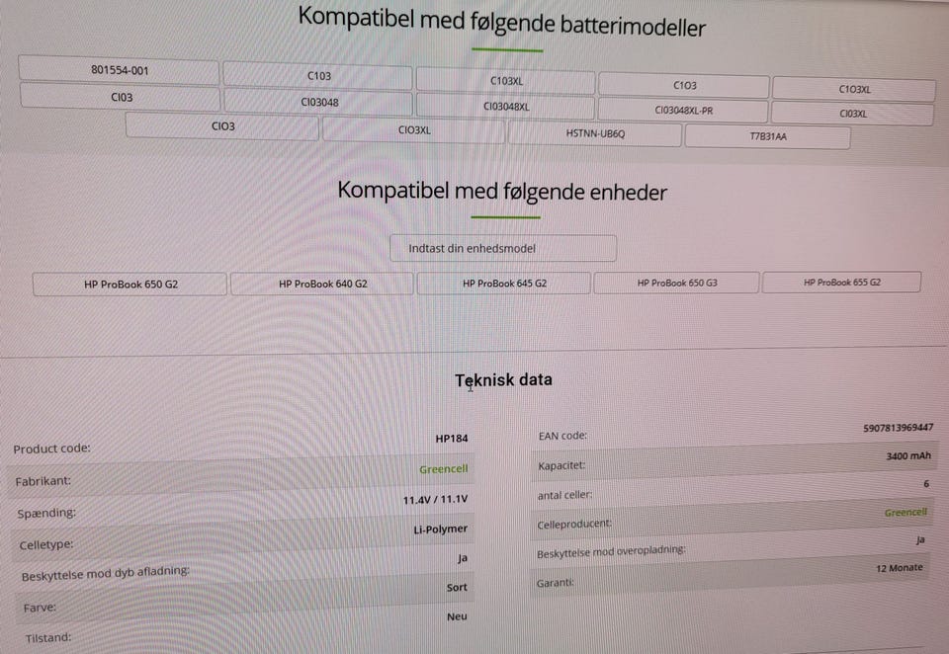Image resolution: width=949 pixels, height=654 pixels.
Task: Select the HP ProBook 640 G2 device button
Action: pyautogui.click(x=322, y=284)
